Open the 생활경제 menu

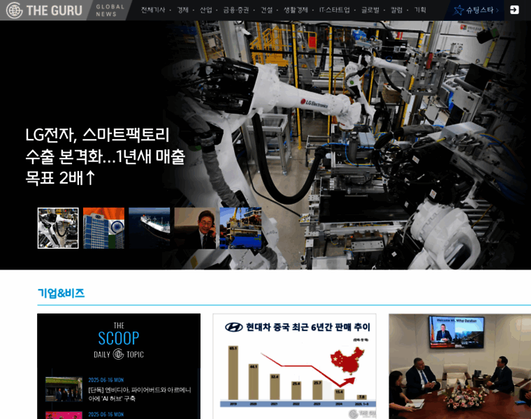click(296, 10)
